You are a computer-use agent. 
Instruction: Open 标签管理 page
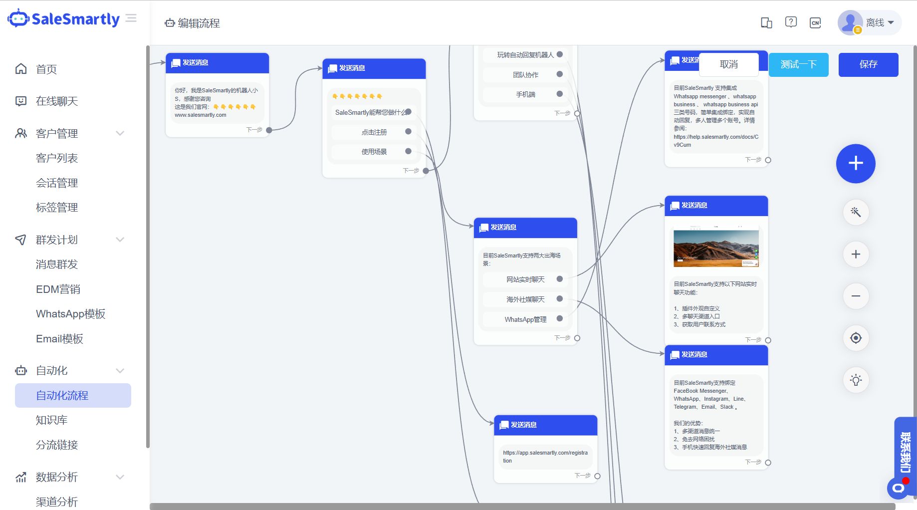(57, 208)
